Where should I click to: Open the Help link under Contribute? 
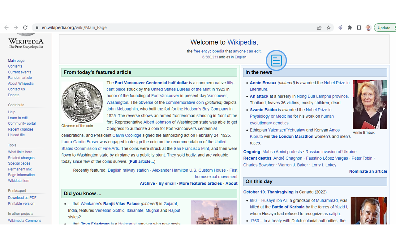pyautogui.click(x=11, y=112)
